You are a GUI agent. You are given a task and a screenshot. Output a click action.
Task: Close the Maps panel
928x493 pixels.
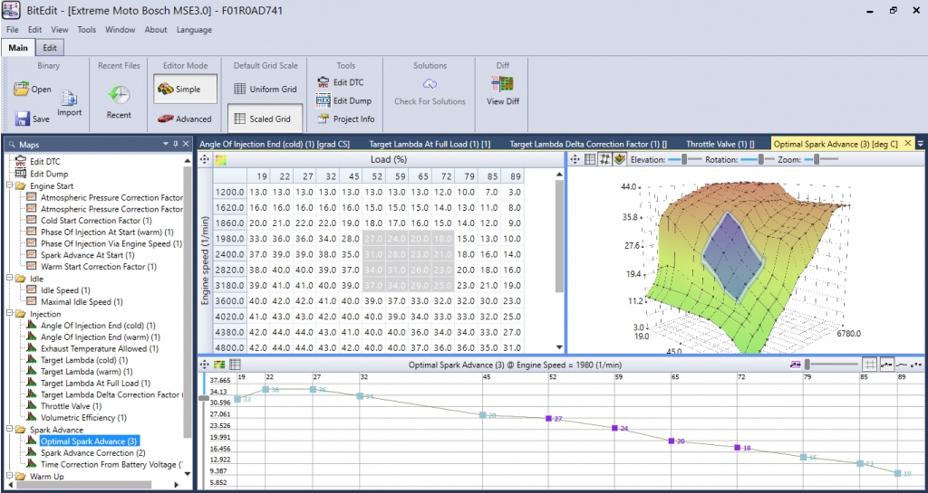coord(186,144)
